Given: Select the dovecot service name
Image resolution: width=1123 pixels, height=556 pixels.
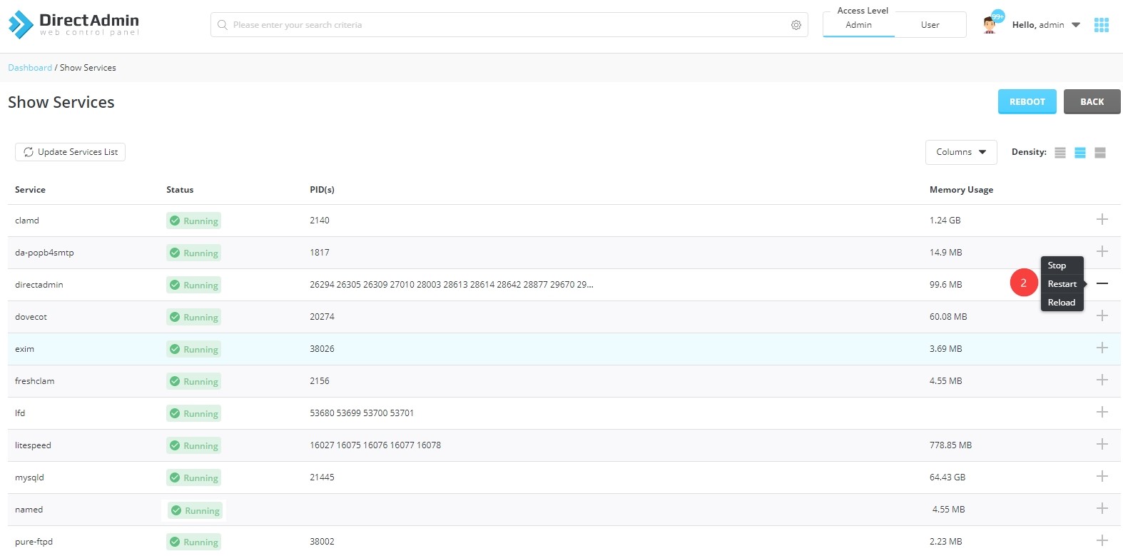Looking at the screenshot, I should [x=31, y=317].
